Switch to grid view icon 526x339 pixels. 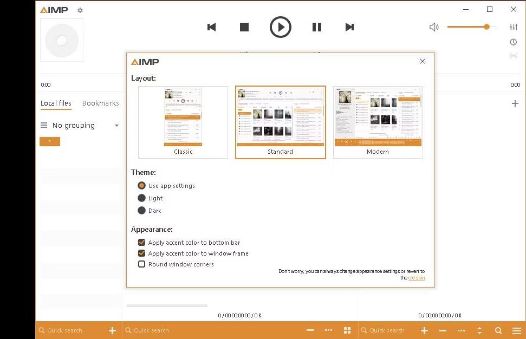(x=347, y=330)
